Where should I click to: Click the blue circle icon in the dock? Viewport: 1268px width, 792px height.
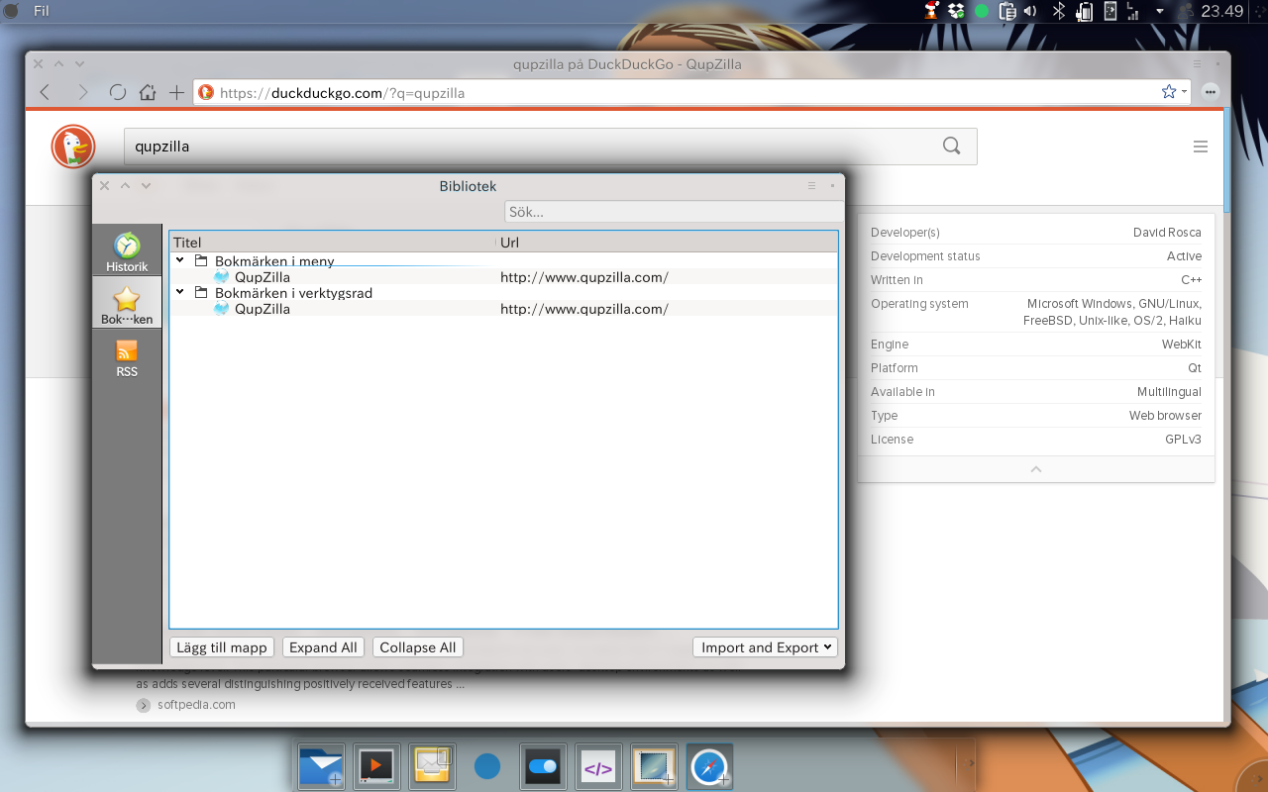[487, 766]
